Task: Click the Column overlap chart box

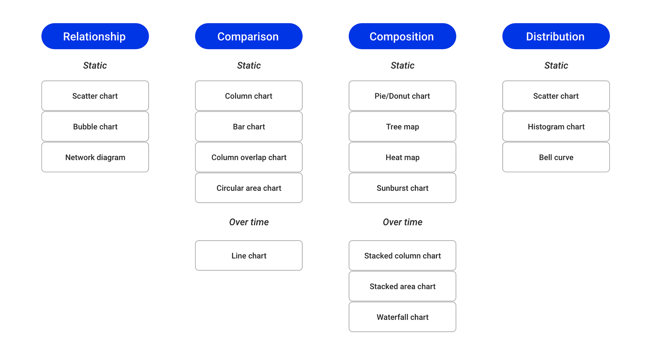Action: click(249, 157)
